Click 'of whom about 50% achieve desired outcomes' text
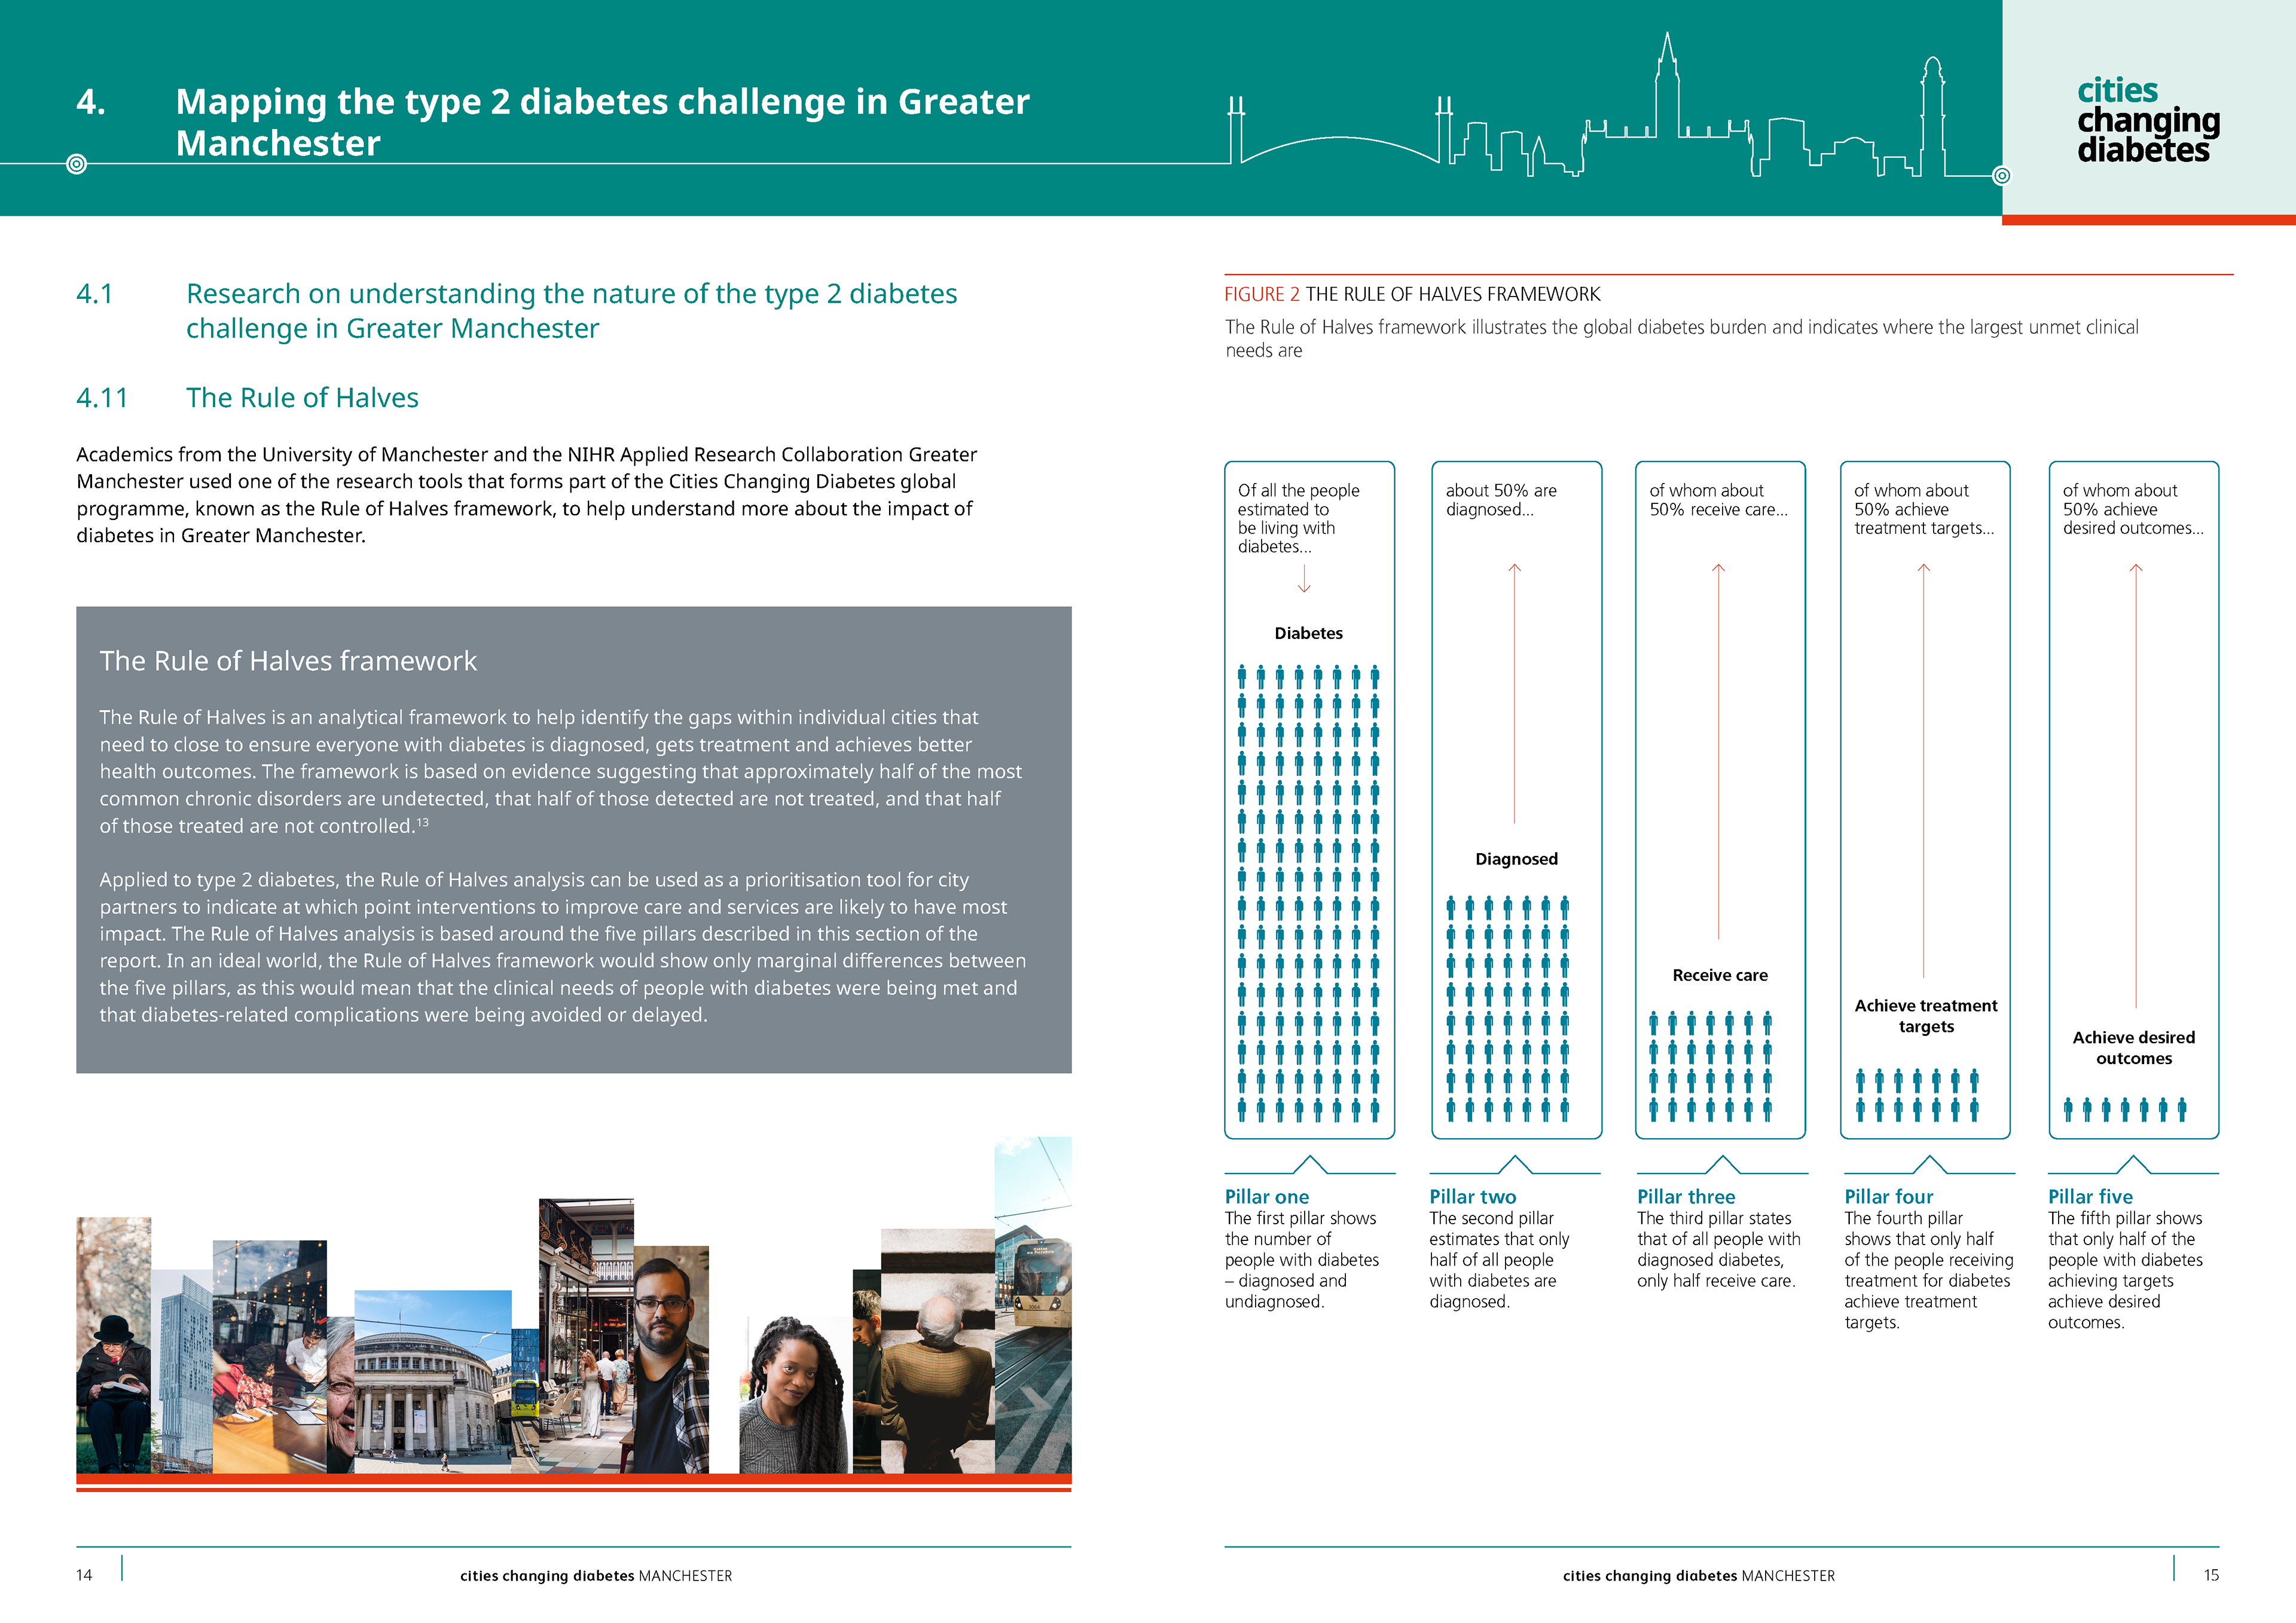Viewport: 2296px width, 1623px height. [2133, 509]
